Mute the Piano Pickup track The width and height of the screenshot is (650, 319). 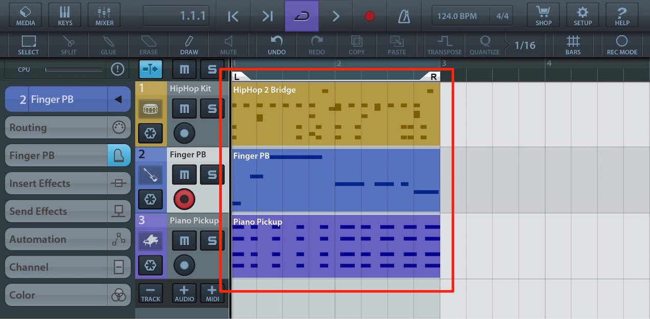[184, 241]
